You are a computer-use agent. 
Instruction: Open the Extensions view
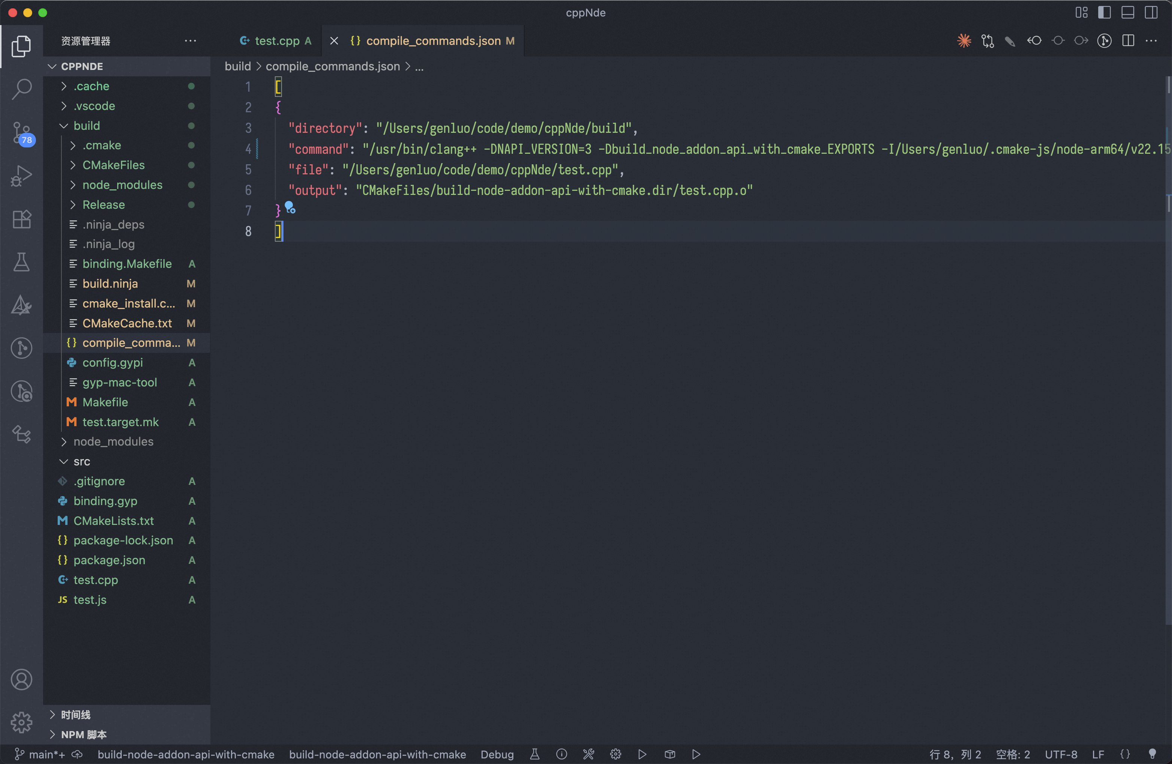click(21, 219)
